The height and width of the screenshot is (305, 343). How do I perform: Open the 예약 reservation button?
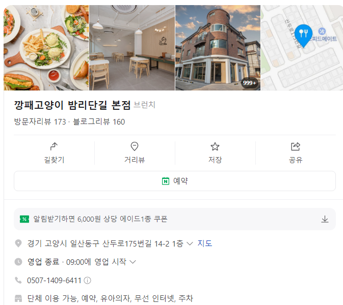click(175, 181)
